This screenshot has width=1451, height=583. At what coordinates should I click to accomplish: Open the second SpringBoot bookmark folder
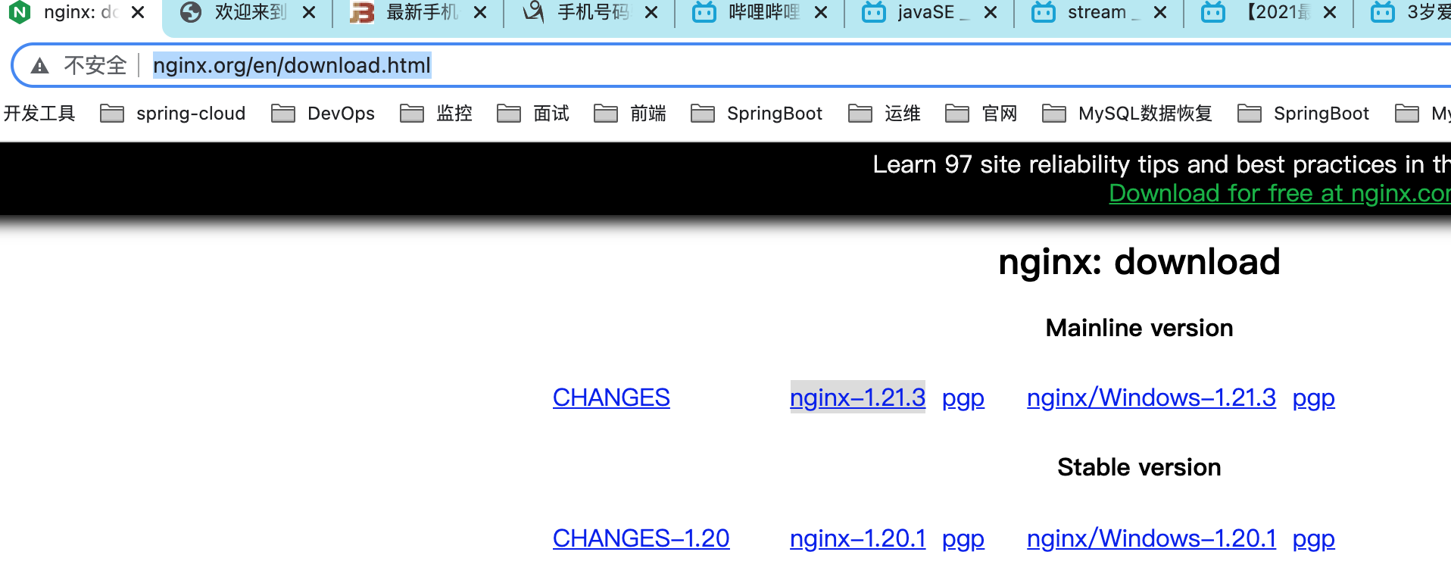pyautogui.click(x=1304, y=114)
